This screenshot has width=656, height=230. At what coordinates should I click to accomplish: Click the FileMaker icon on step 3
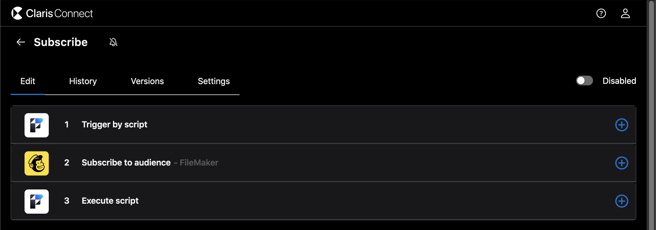coord(37,201)
